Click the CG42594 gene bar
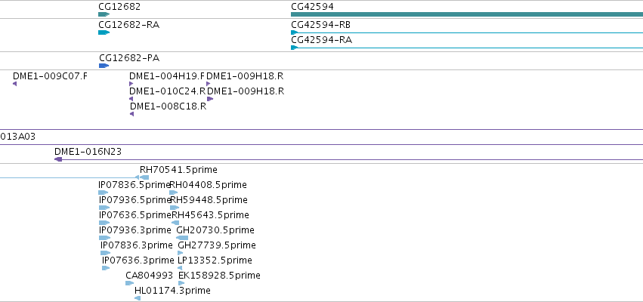The width and height of the screenshot is (643, 302). 467,14
